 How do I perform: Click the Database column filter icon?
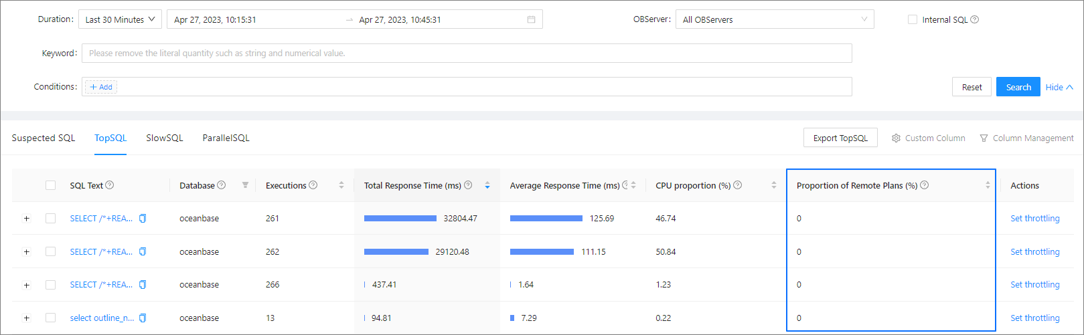[245, 185]
